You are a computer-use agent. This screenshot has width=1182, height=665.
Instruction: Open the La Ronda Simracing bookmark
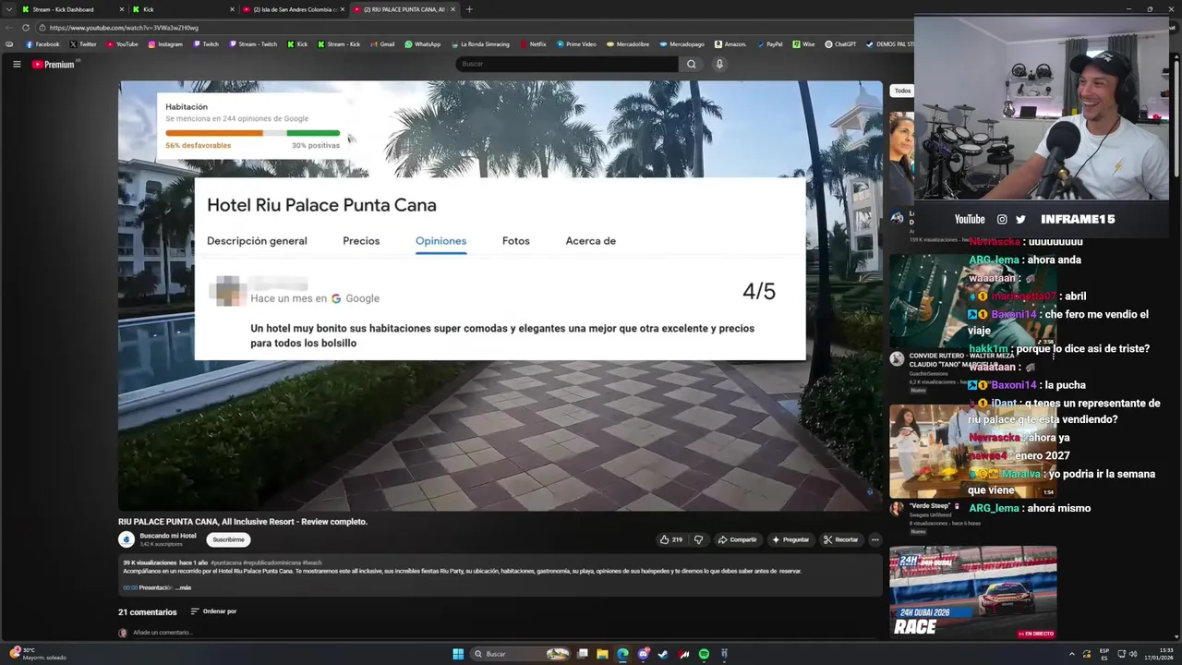pos(479,44)
